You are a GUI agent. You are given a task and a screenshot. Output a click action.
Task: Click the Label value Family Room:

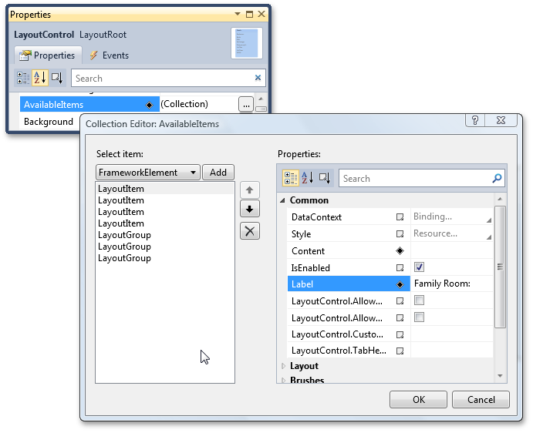[x=442, y=284]
